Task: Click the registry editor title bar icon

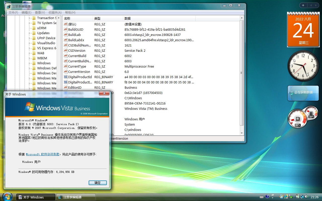Action: 9,7
